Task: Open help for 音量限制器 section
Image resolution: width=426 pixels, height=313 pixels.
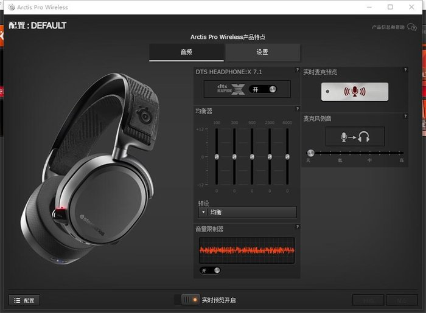Action: point(297,227)
